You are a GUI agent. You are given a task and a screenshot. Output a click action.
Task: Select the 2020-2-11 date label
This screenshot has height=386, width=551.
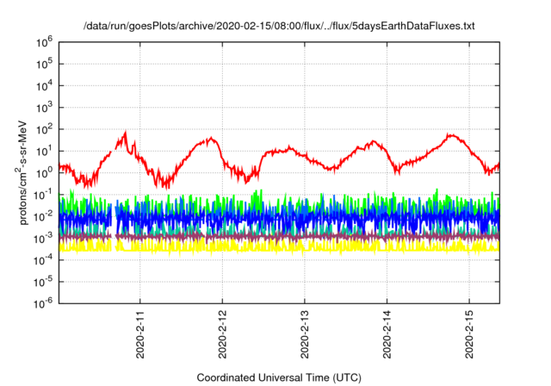pos(139,334)
